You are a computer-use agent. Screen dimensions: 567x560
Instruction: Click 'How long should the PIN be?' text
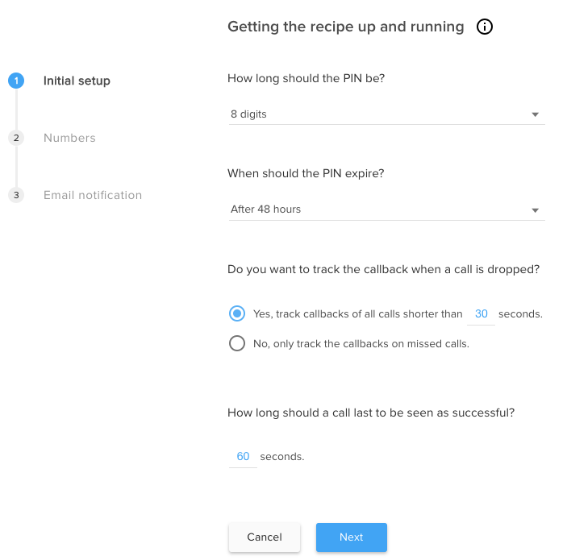[x=306, y=78]
